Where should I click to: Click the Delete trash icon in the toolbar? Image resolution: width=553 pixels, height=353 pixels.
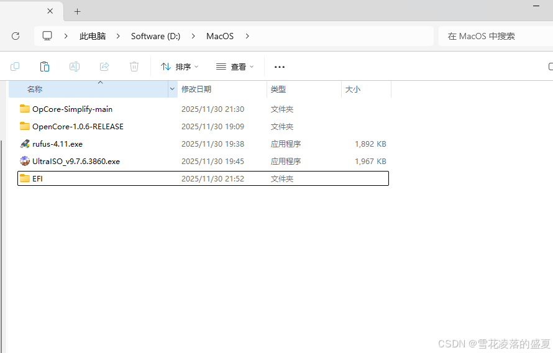[x=134, y=66]
